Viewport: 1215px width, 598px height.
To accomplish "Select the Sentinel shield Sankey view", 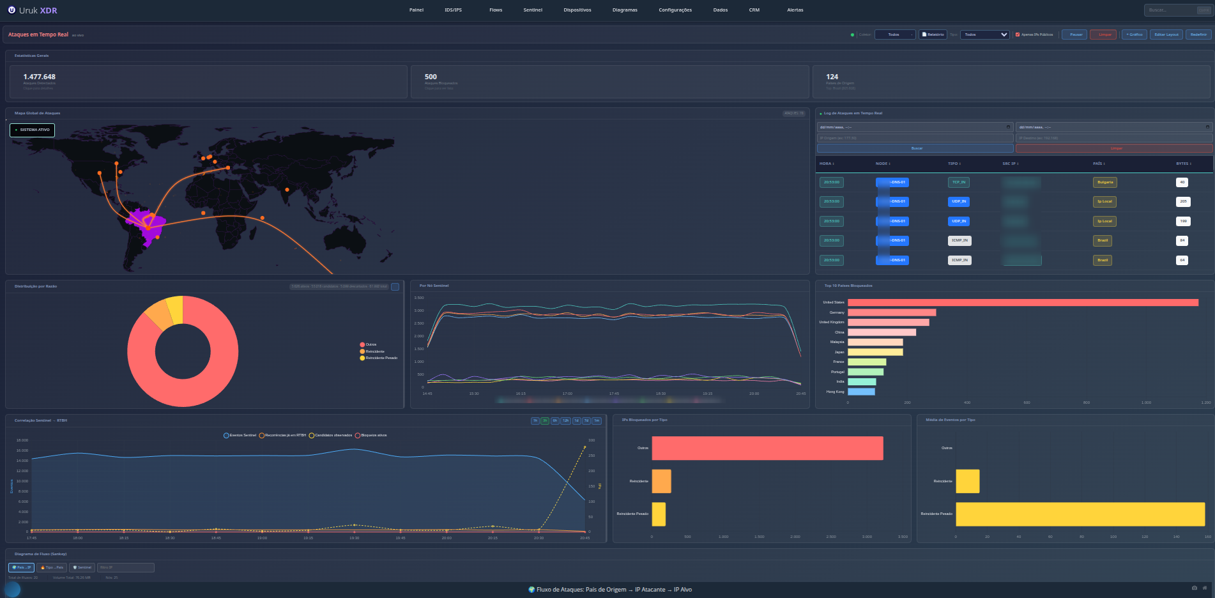I will pos(82,567).
